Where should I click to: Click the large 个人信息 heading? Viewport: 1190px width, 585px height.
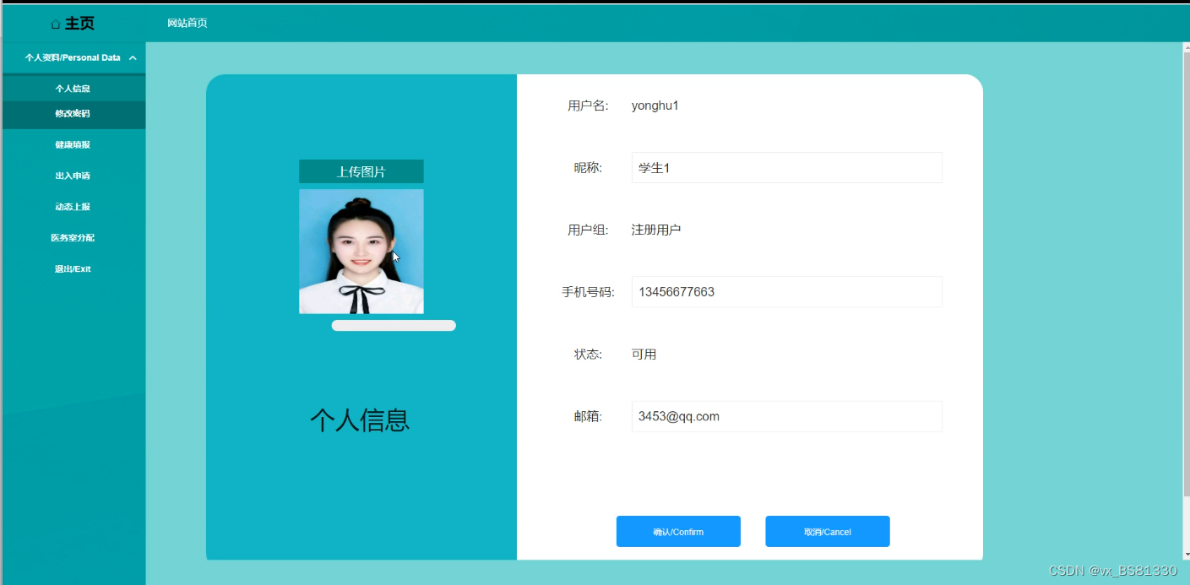tap(360, 420)
